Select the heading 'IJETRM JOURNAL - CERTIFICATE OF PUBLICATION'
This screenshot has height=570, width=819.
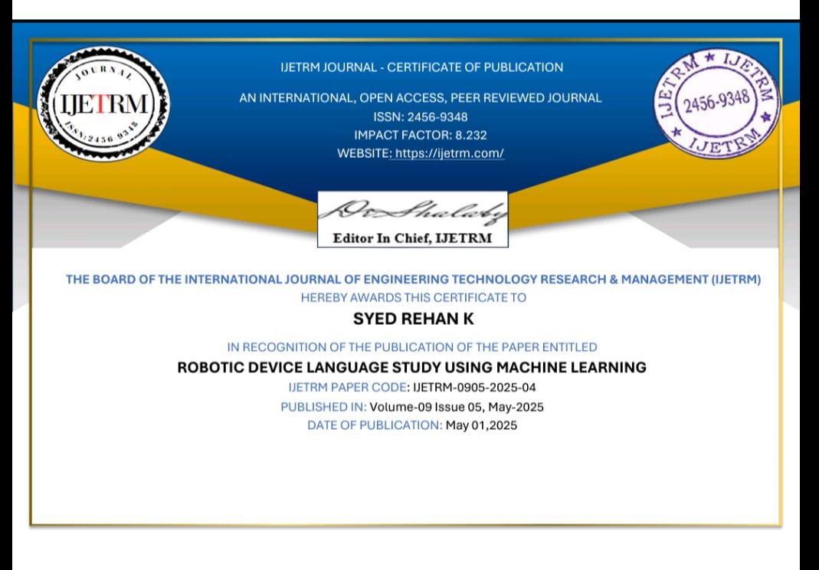422,67
